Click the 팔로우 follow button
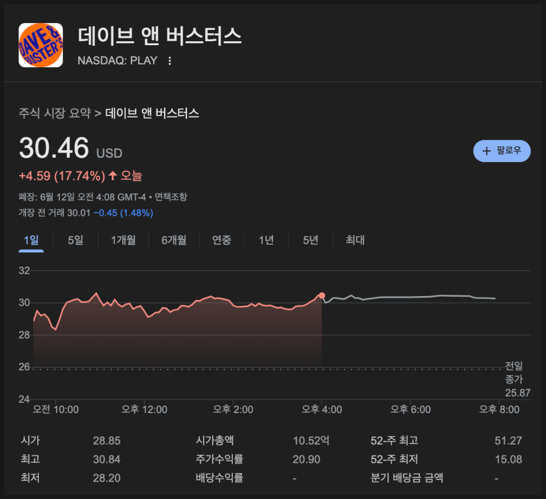This screenshot has height=499, width=546. point(501,151)
